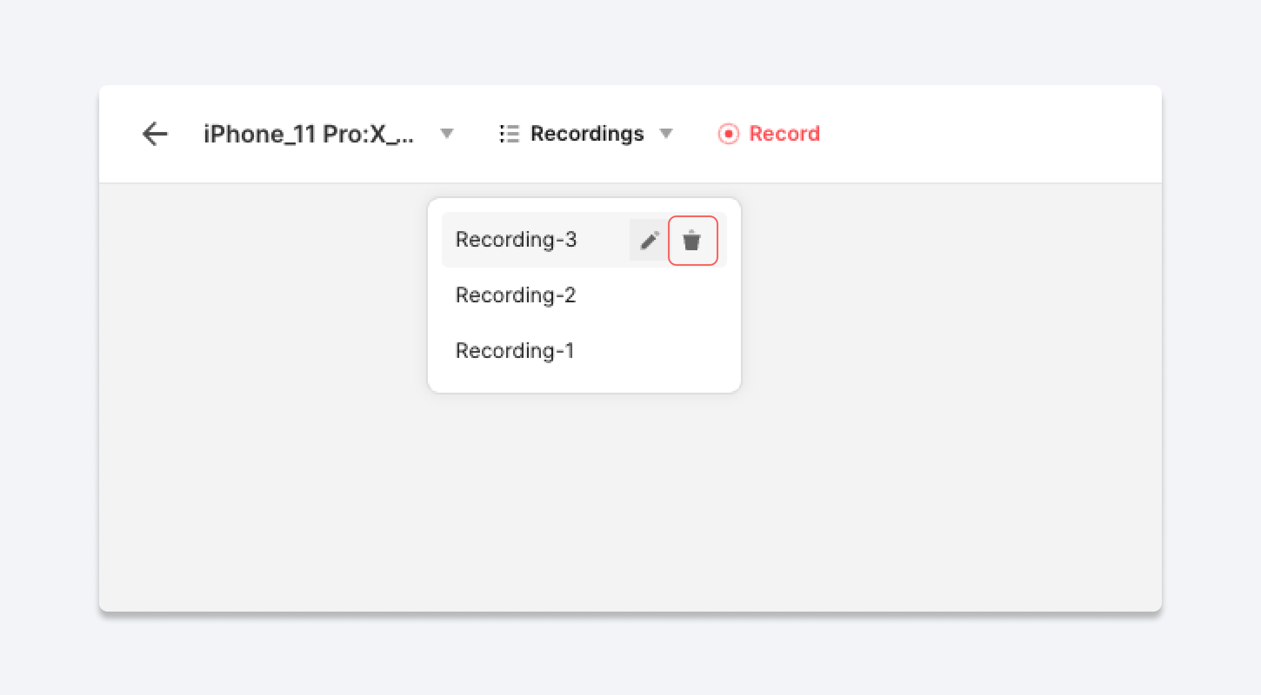Open the iPhone_11 Pro device selector

(x=308, y=134)
